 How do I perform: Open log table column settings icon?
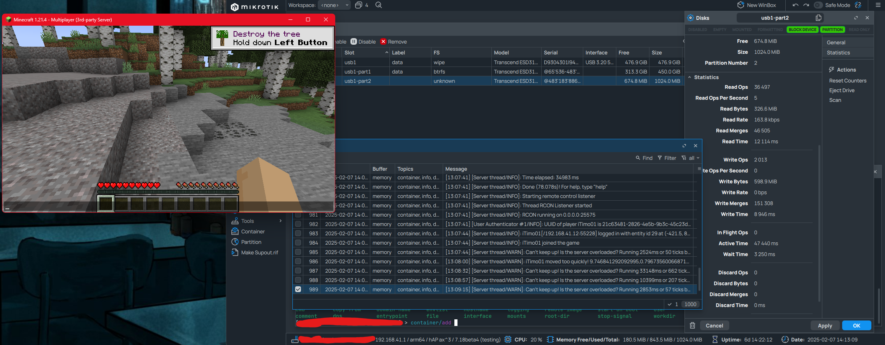click(x=699, y=169)
